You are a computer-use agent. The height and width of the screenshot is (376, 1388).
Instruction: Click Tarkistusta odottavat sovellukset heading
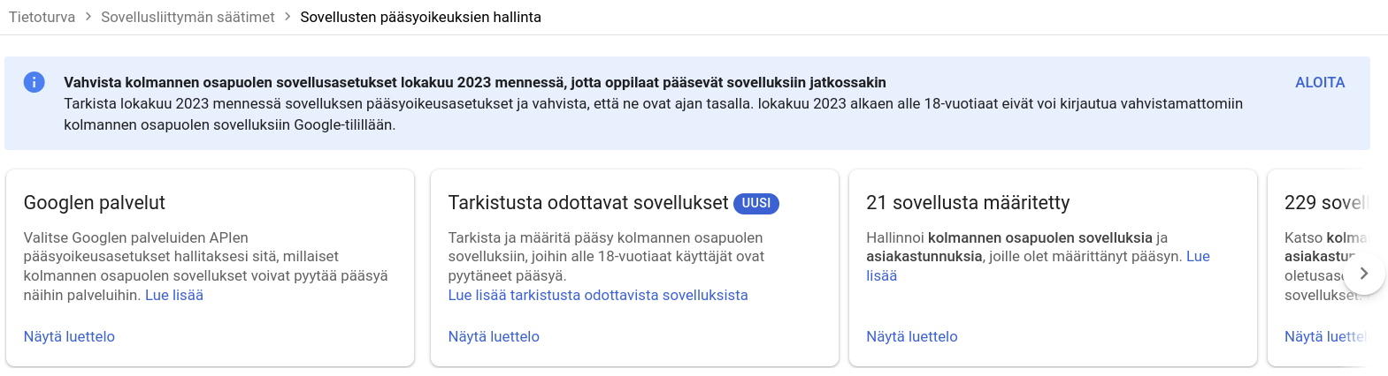pyautogui.click(x=588, y=202)
